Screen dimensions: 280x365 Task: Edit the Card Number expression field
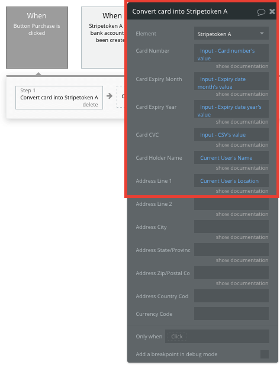coord(231,53)
